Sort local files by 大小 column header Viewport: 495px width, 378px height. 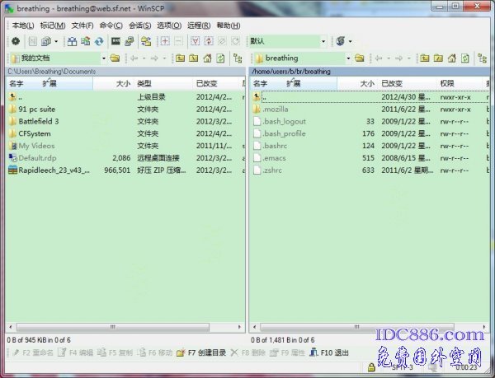[x=122, y=84]
